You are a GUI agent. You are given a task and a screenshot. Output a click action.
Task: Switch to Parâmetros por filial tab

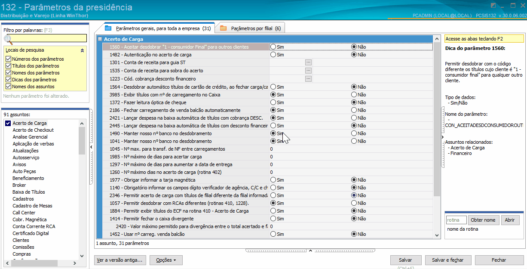tap(250, 28)
